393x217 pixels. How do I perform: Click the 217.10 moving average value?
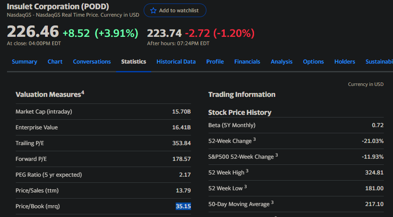tap(374, 204)
